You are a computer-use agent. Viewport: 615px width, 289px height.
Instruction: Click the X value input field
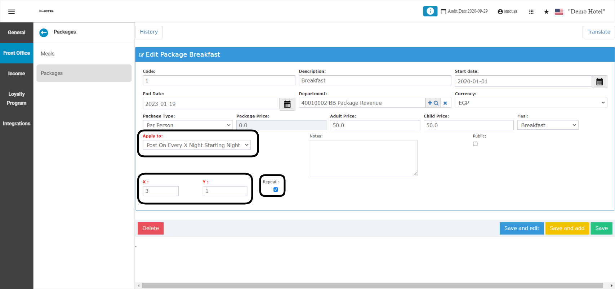[161, 191]
